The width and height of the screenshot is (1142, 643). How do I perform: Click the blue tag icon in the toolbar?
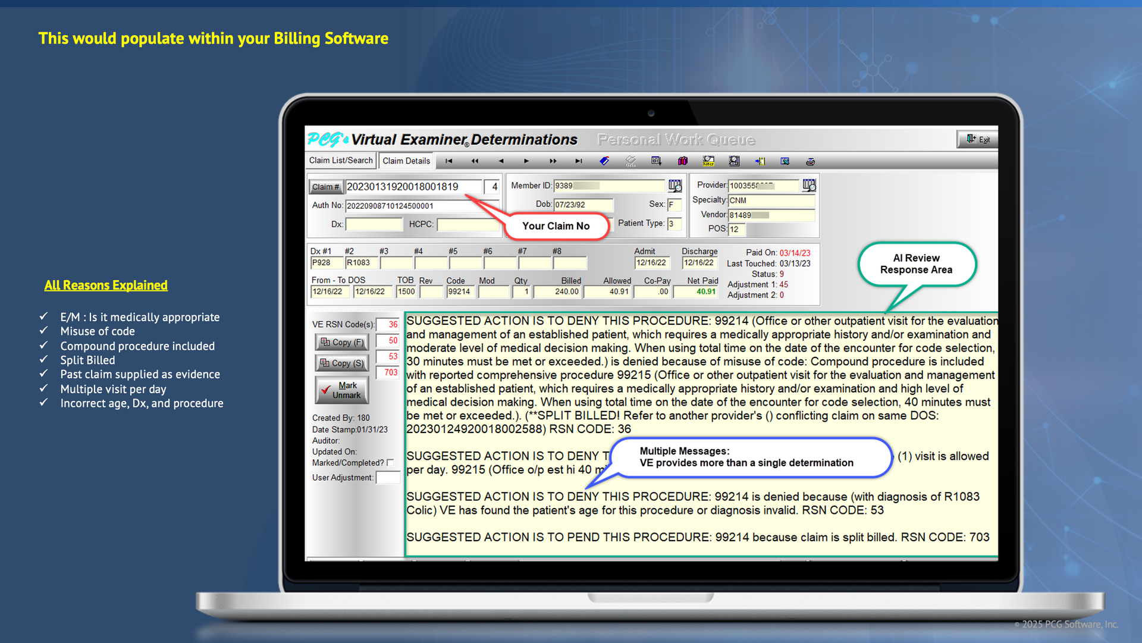pyautogui.click(x=604, y=161)
